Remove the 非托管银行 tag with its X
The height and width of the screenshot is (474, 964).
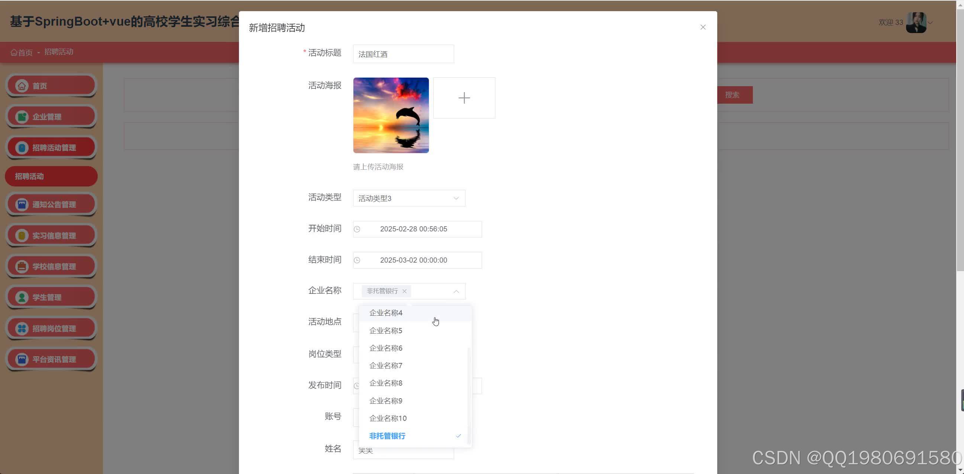pyautogui.click(x=404, y=291)
